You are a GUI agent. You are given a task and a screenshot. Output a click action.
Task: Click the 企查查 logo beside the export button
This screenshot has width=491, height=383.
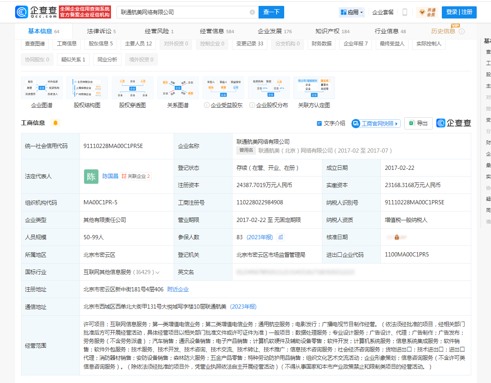pos(454,123)
